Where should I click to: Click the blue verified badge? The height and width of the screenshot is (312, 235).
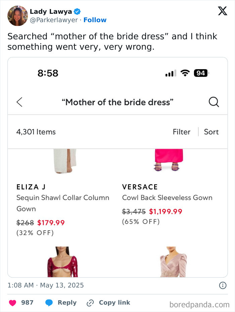click(x=77, y=11)
